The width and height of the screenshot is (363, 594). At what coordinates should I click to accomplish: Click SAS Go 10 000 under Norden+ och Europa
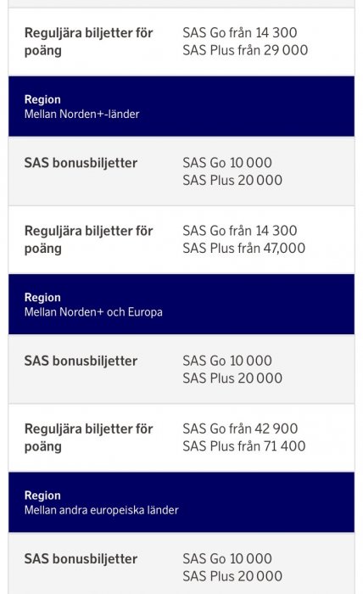pyautogui.click(x=227, y=361)
